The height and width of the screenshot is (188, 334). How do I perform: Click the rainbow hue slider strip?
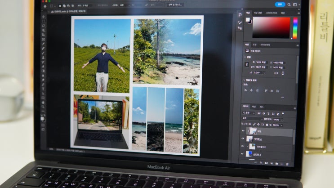(295, 28)
